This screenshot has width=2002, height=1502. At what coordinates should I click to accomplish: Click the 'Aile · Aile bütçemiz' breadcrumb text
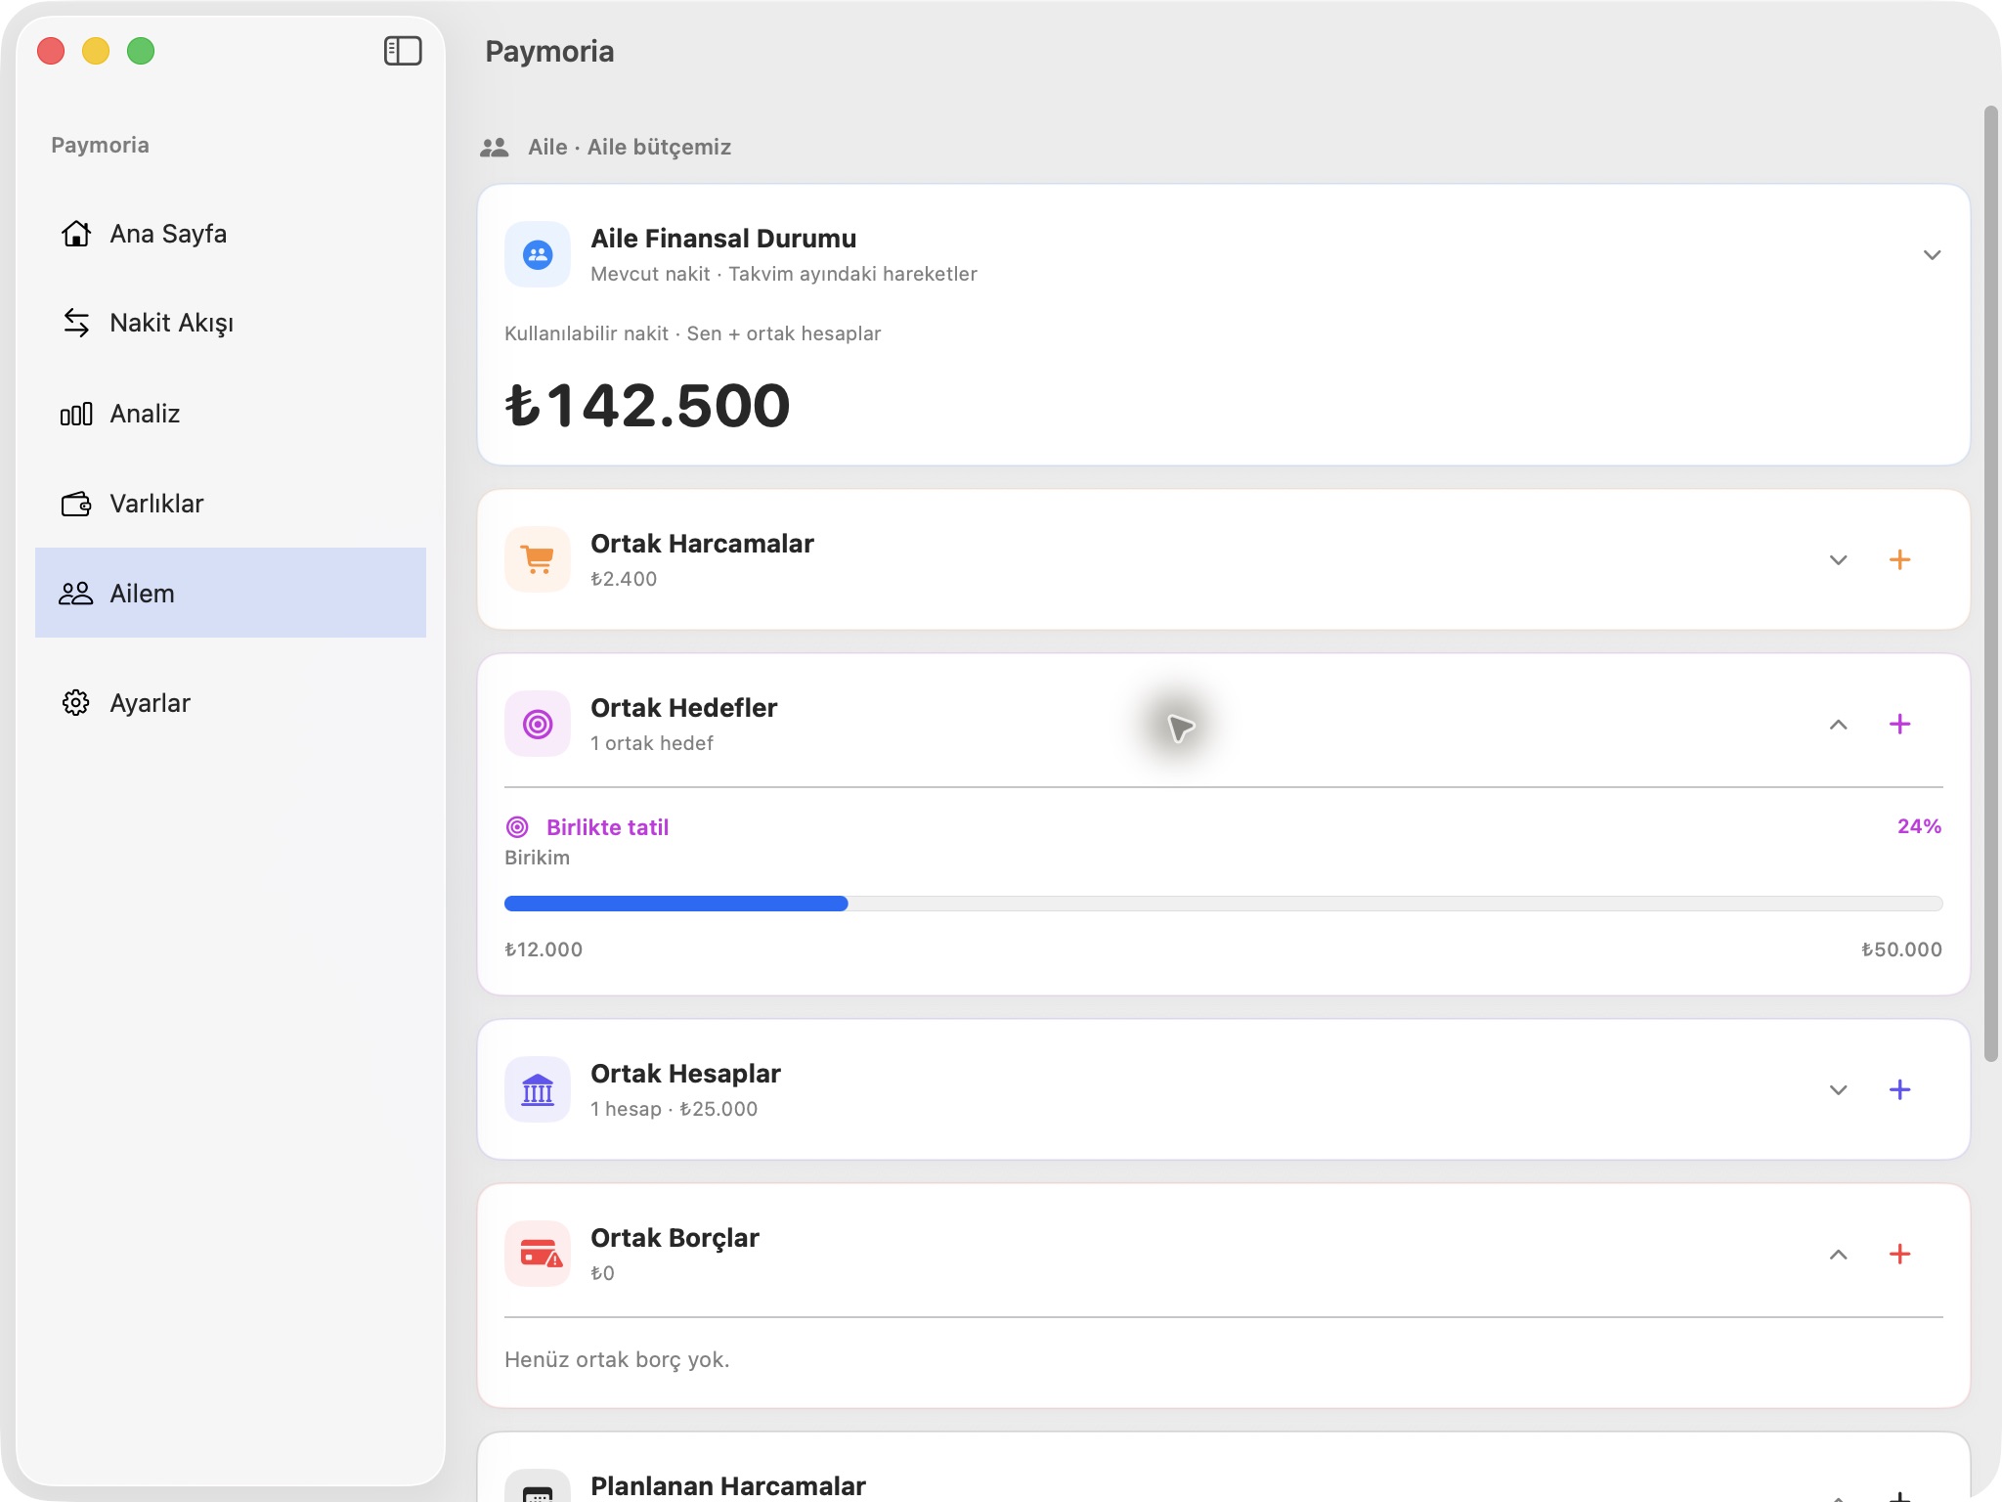pos(630,147)
